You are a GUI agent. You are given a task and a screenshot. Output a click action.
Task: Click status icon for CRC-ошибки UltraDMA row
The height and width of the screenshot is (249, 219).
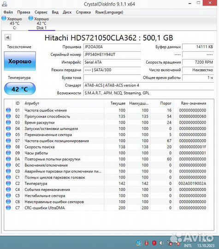(8, 207)
